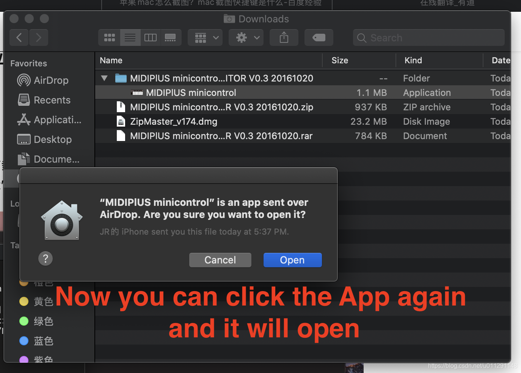The width and height of the screenshot is (521, 373).
Task: Click the MIDIPIUS minicontrol app icon
Action: [x=137, y=92]
